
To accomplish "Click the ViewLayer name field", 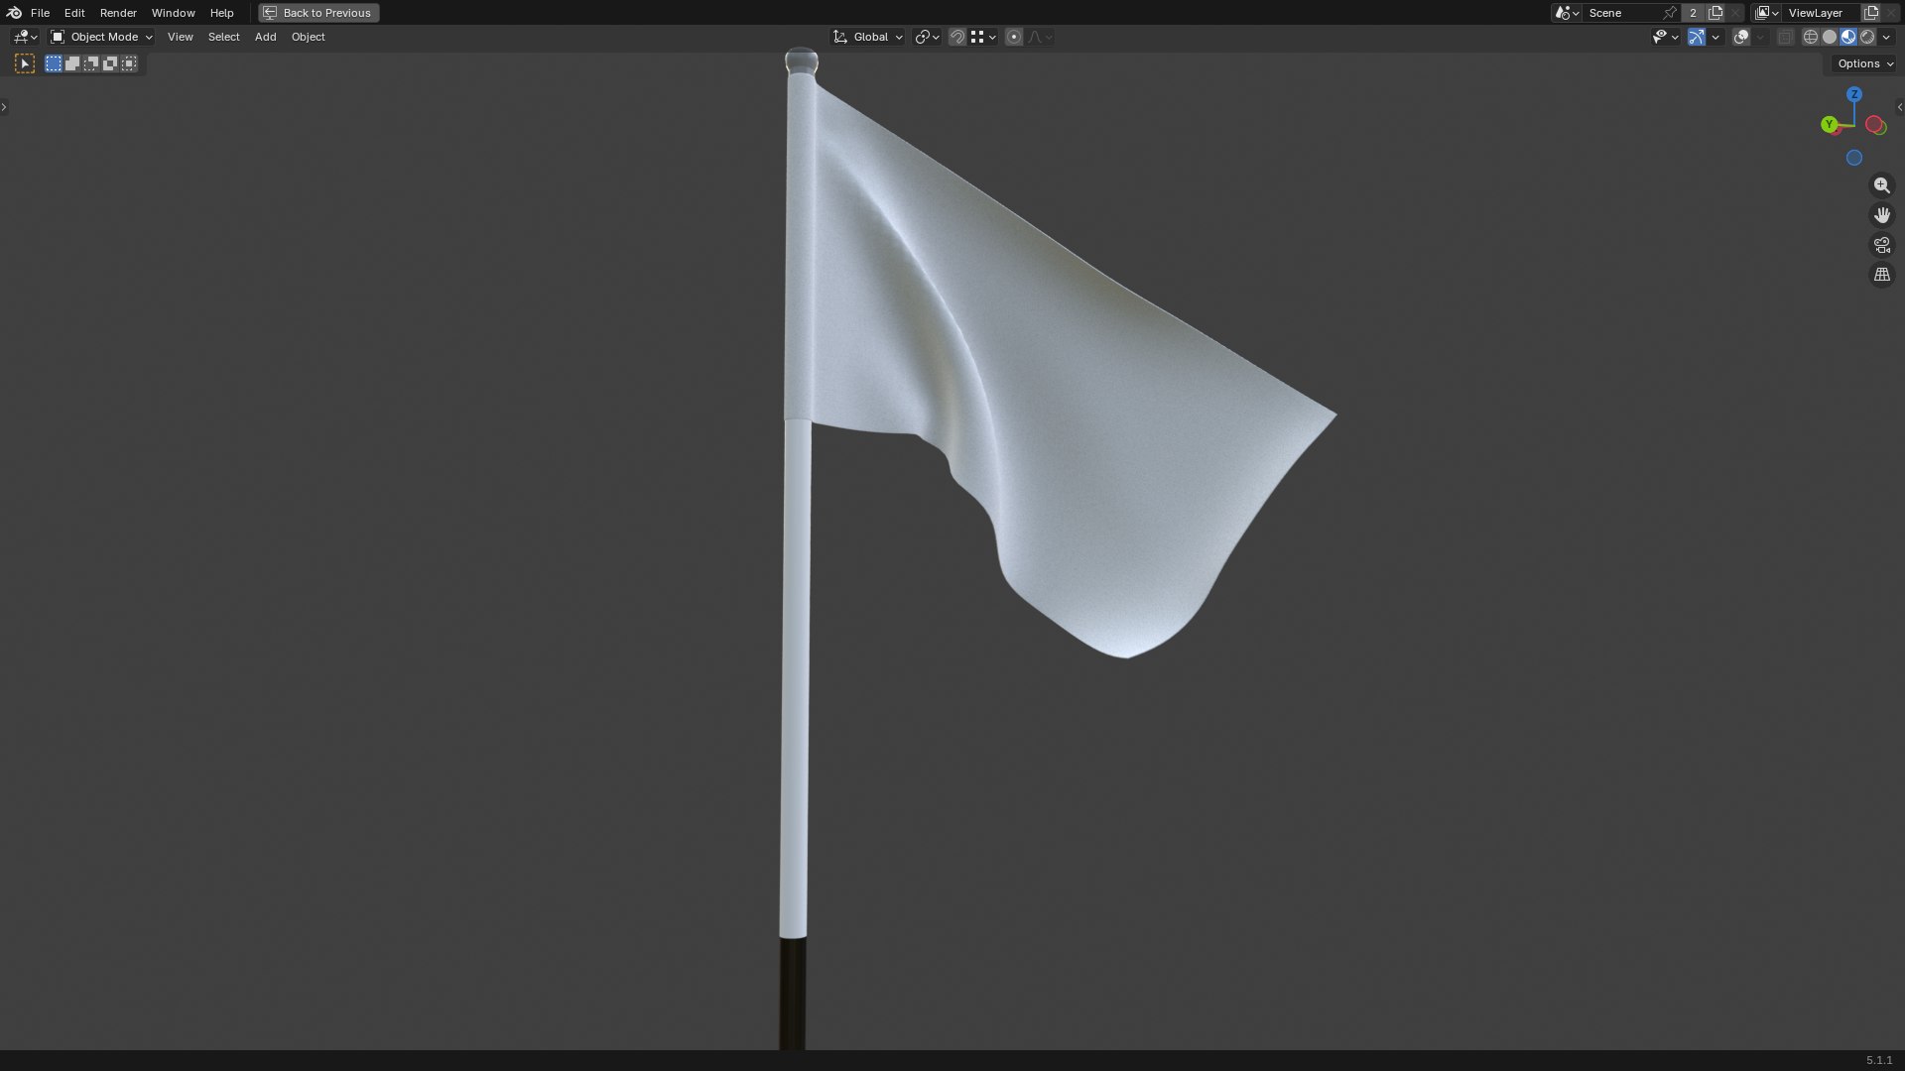I will [1822, 13].
